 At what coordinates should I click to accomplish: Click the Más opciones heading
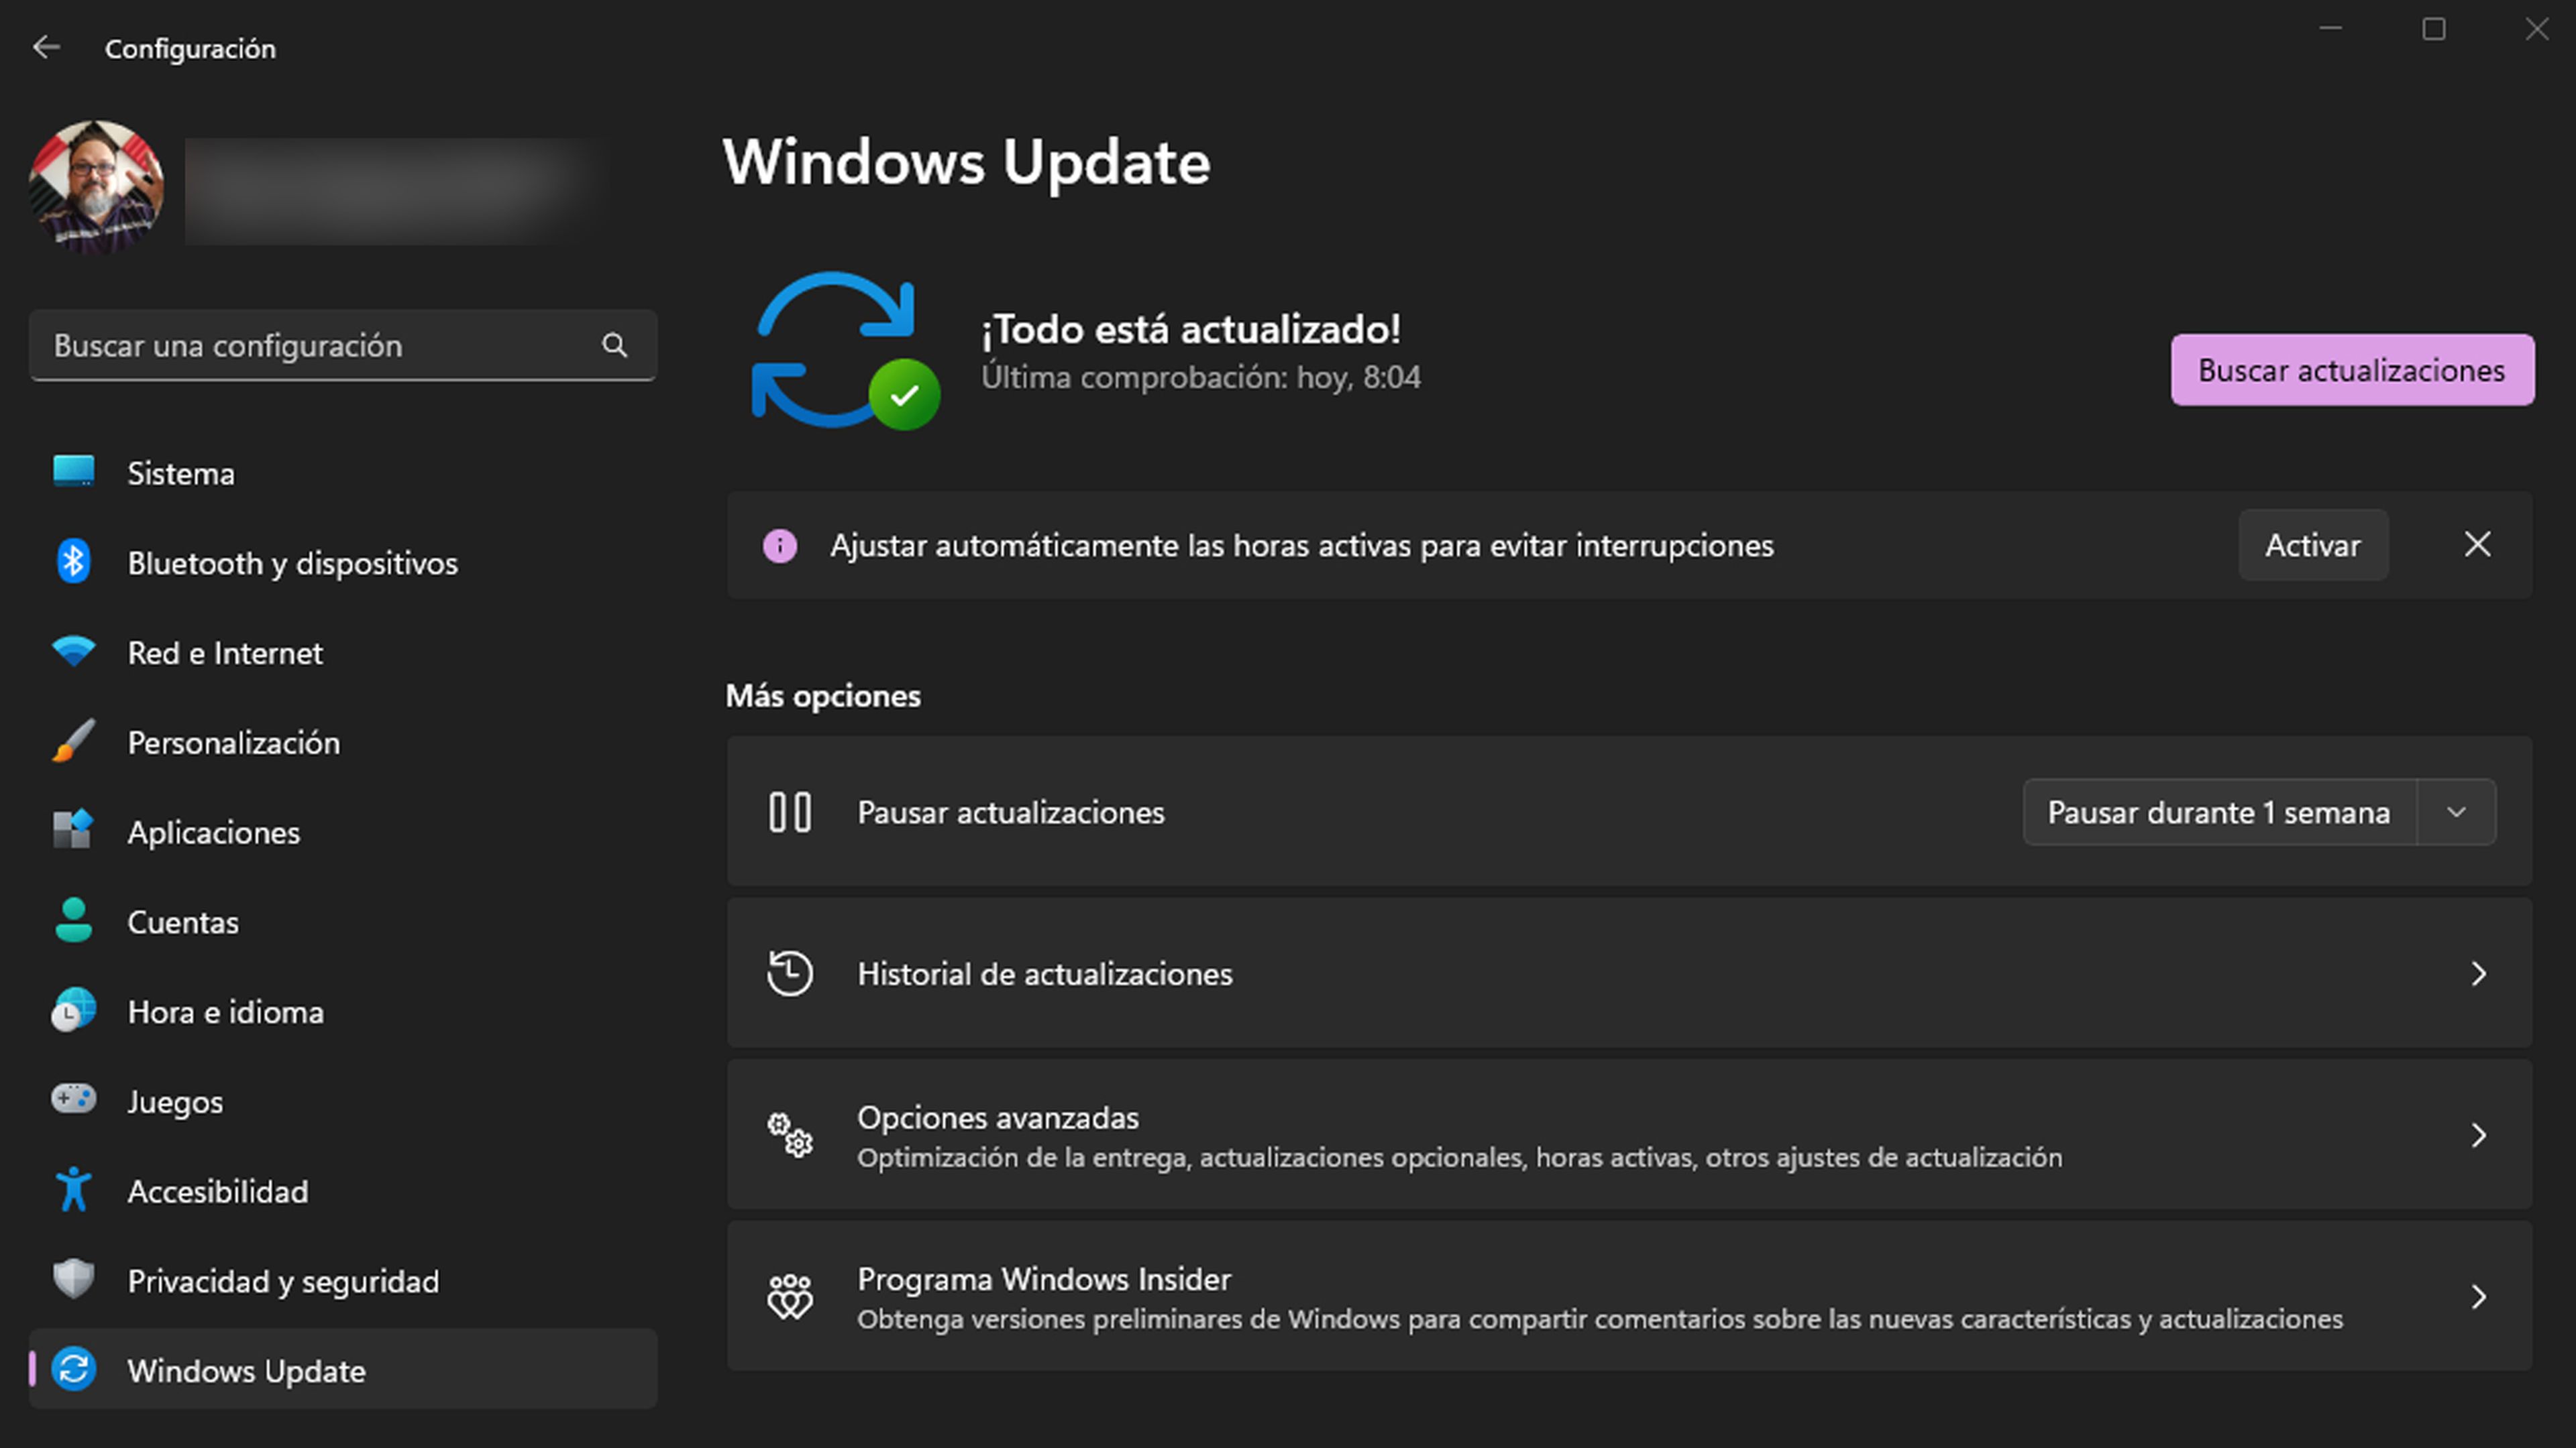pyautogui.click(x=823, y=696)
